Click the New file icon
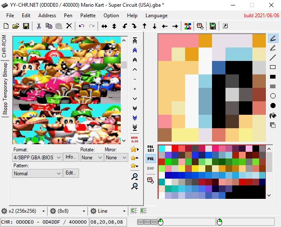 pos(6,26)
